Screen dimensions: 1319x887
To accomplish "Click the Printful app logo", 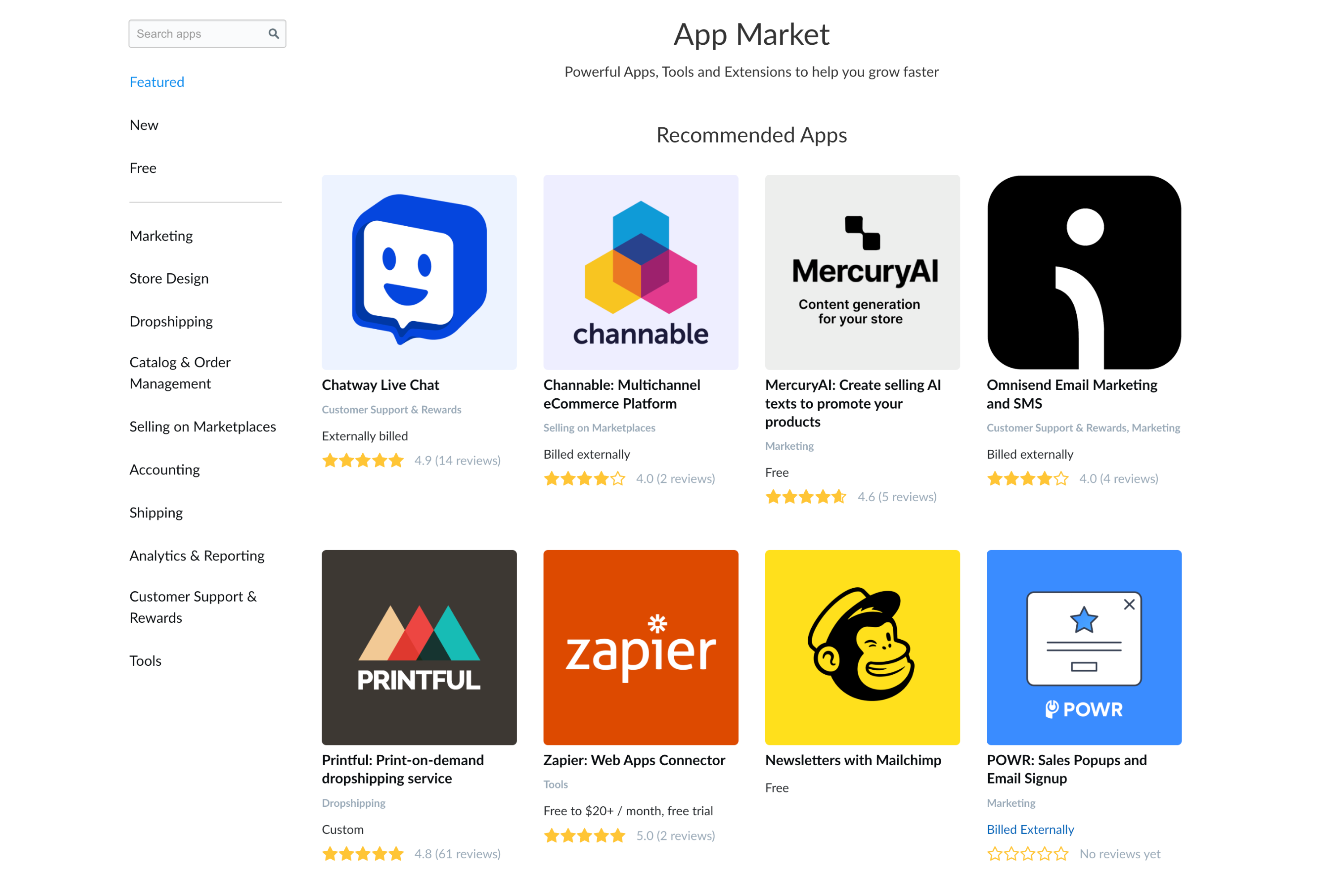I will click(419, 647).
